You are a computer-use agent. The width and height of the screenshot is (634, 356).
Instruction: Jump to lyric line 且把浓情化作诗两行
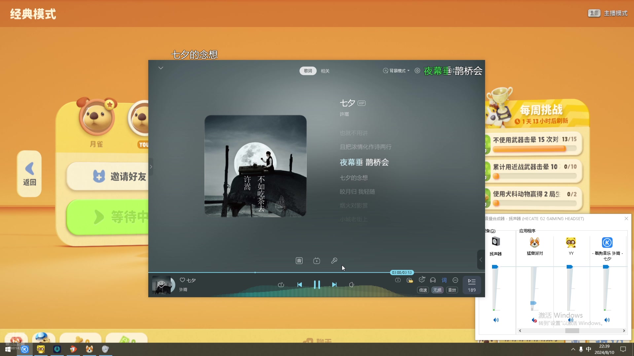click(x=366, y=147)
